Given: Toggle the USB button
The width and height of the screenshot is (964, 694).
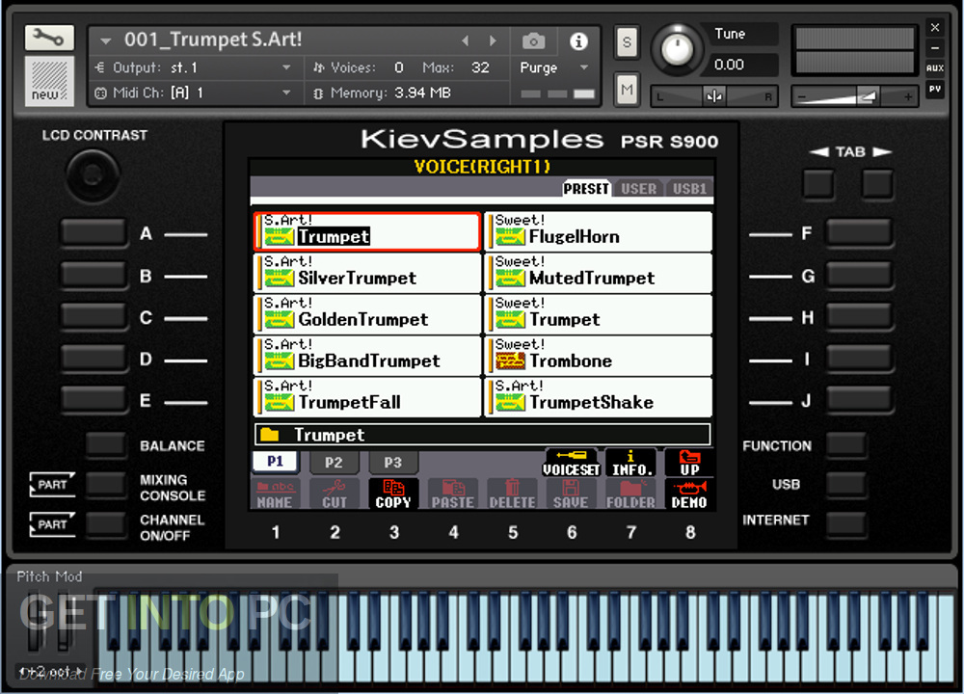Looking at the screenshot, I should tap(846, 485).
